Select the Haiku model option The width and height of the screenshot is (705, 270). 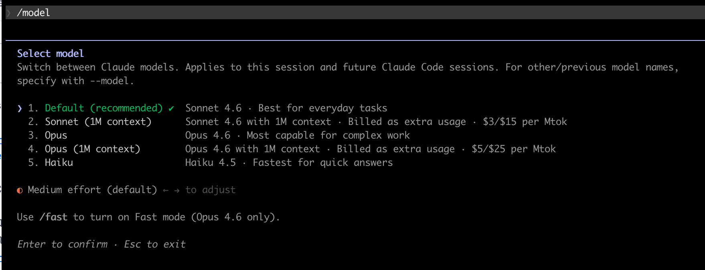(x=59, y=163)
